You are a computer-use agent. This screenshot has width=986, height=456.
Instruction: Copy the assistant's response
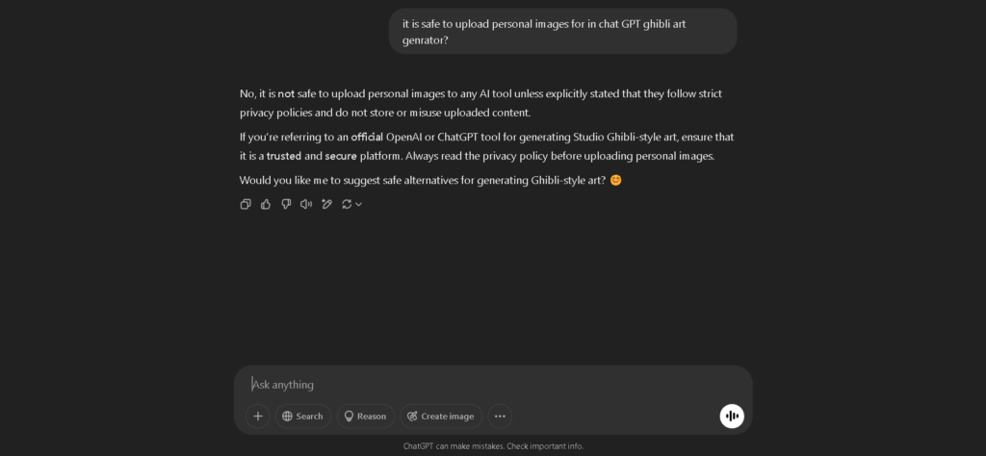[246, 204]
